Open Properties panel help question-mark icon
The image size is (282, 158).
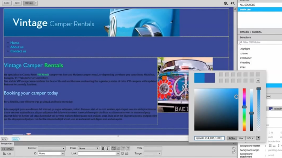[x=234, y=148]
